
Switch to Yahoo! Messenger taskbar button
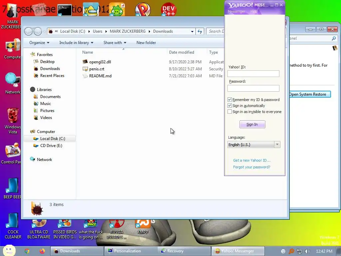click(238, 251)
